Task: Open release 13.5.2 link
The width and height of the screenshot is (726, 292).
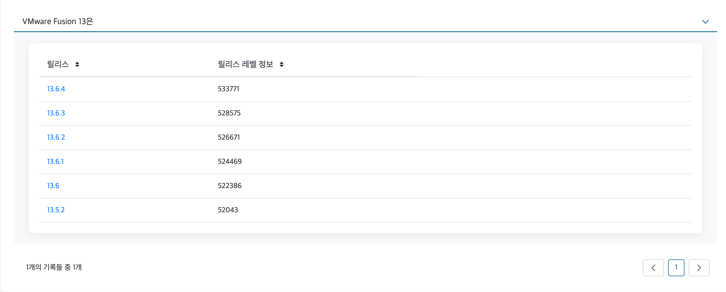Action: click(x=56, y=210)
